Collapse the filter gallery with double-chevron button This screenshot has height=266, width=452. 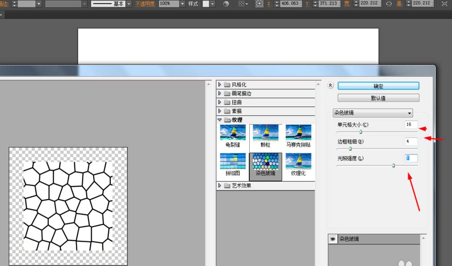pos(330,86)
